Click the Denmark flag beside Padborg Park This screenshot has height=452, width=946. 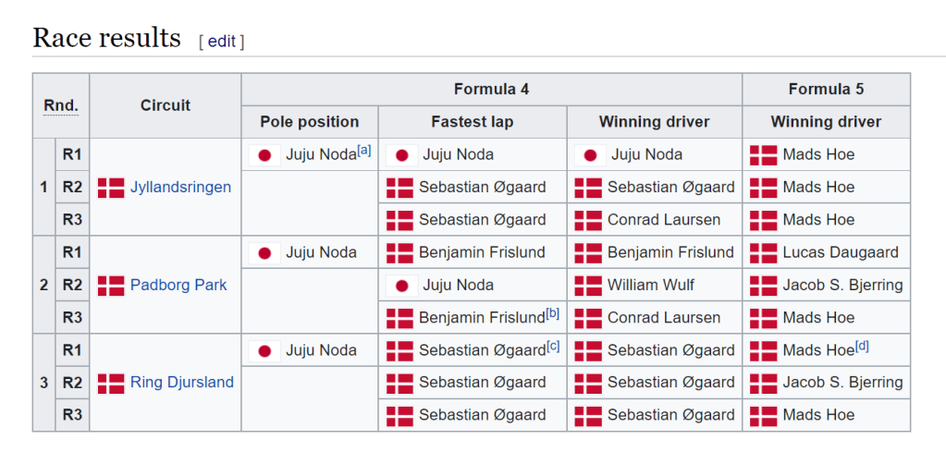[110, 286]
